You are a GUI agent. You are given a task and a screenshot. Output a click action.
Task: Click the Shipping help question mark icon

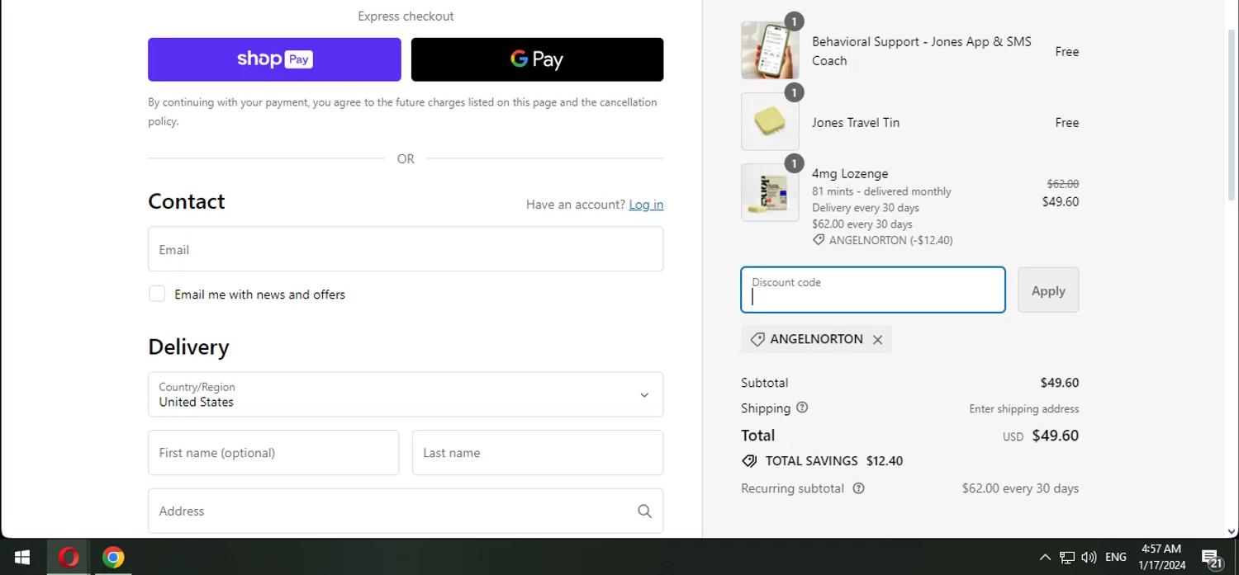(x=802, y=408)
